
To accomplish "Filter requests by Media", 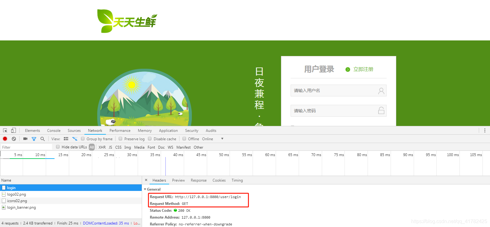I will click(x=139, y=147).
